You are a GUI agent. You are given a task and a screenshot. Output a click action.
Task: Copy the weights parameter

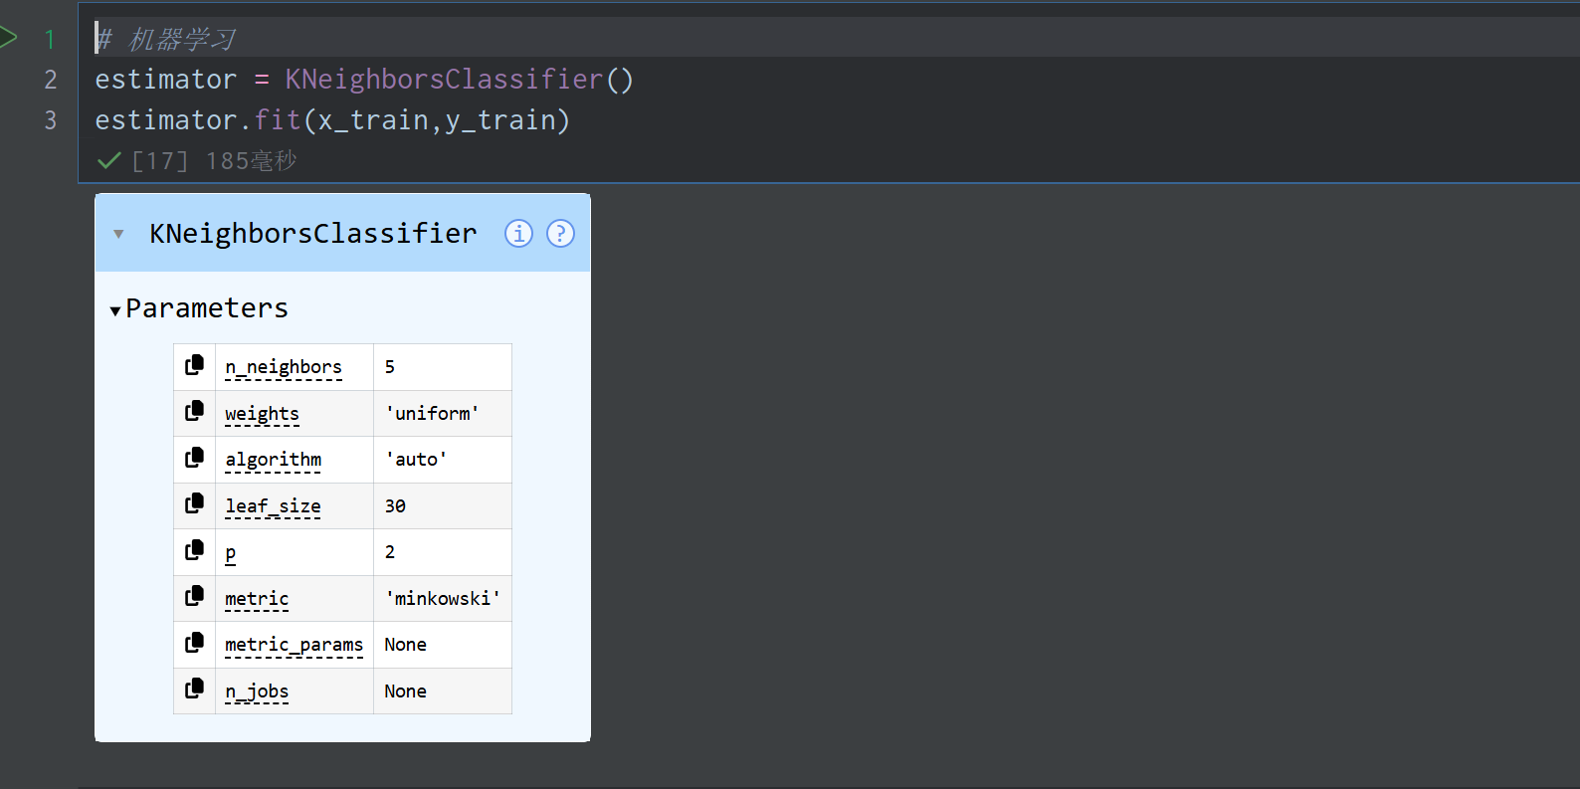point(194,411)
